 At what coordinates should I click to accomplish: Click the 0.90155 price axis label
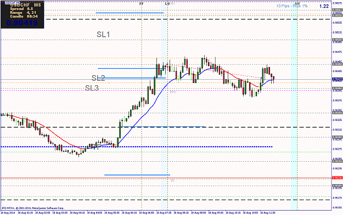coord(338,207)
